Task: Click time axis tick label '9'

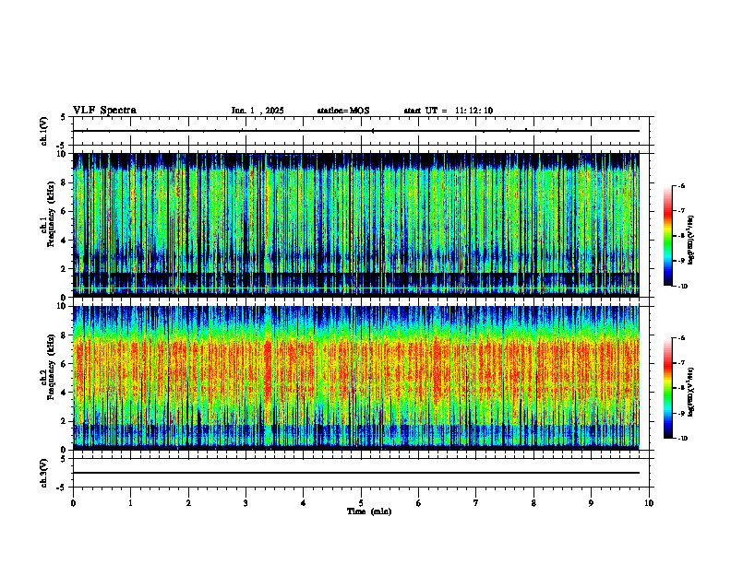Action: [x=591, y=503]
